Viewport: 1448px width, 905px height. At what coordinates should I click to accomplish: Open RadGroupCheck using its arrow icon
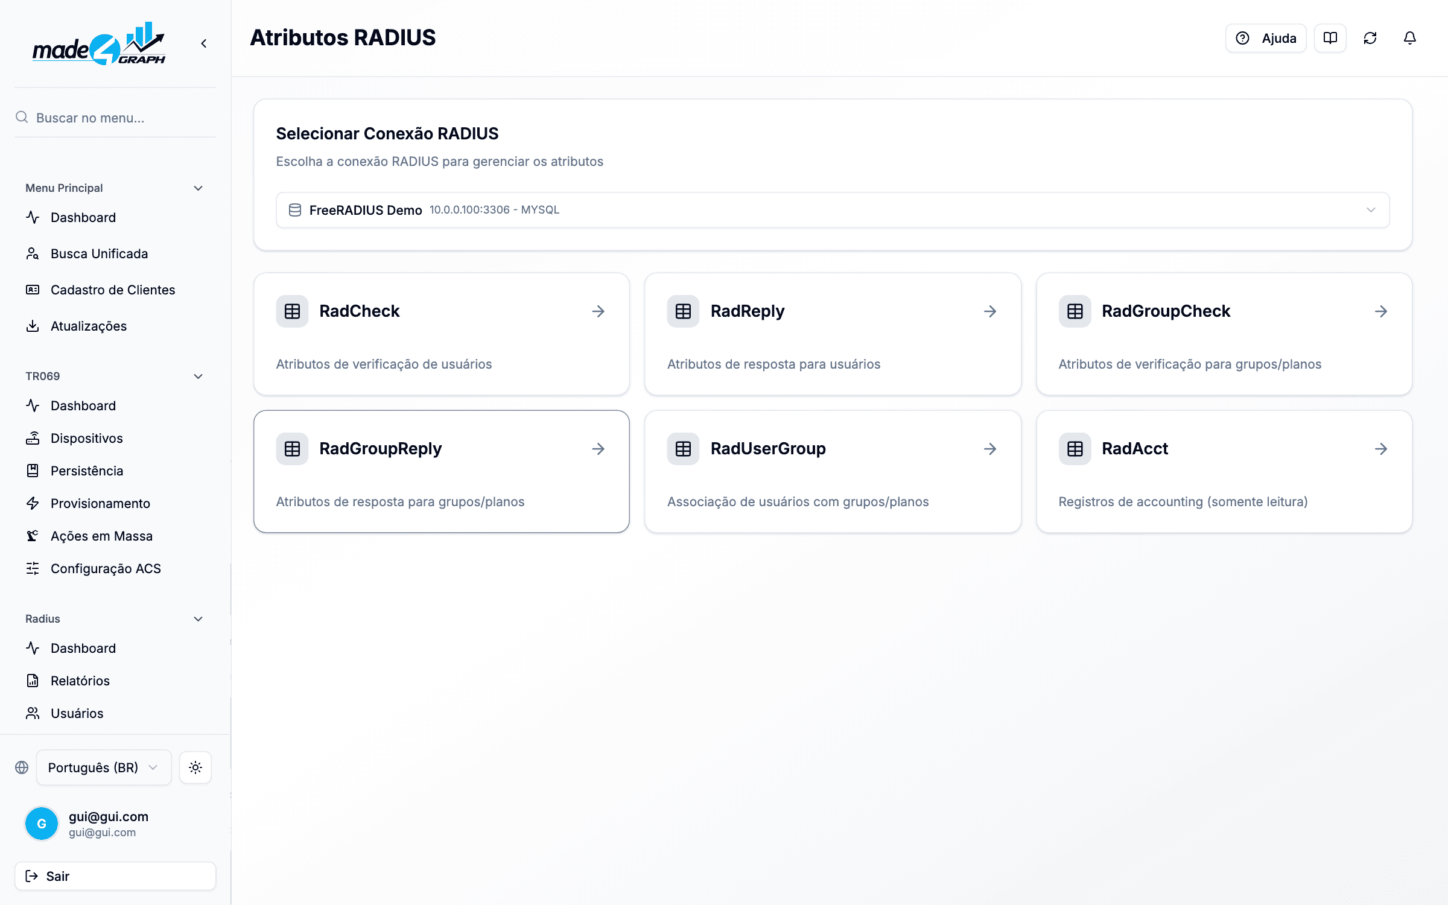pyautogui.click(x=1380, y=311)
